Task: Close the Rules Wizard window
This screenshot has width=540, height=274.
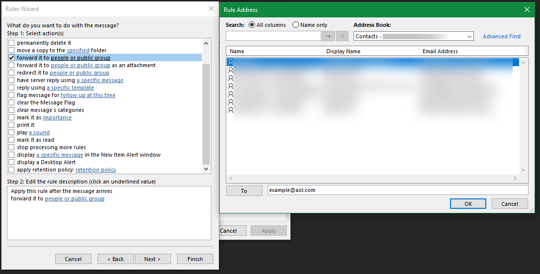Action: tap(211, 8)
